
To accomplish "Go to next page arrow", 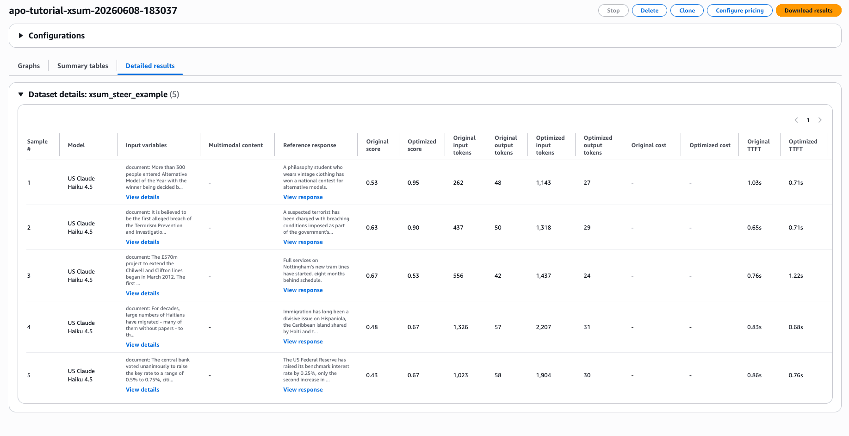I will (x=820, y=120).
